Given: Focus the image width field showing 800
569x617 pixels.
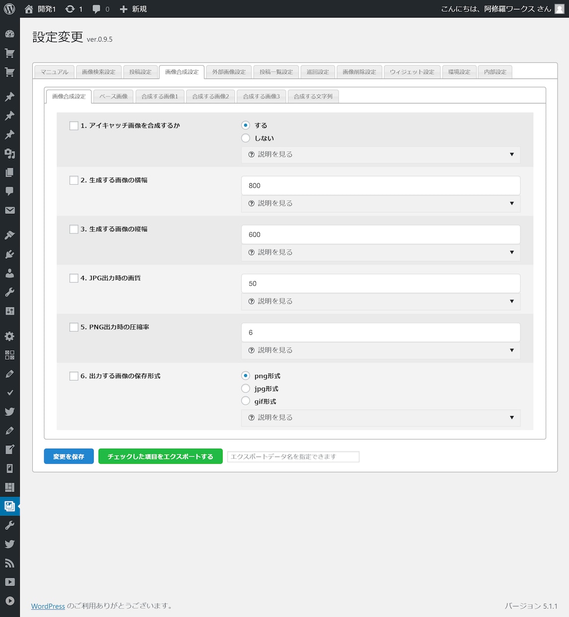Looking at the screenshot, I should [381, 186].
